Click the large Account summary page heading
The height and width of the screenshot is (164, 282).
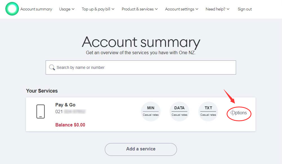point(141,42)
